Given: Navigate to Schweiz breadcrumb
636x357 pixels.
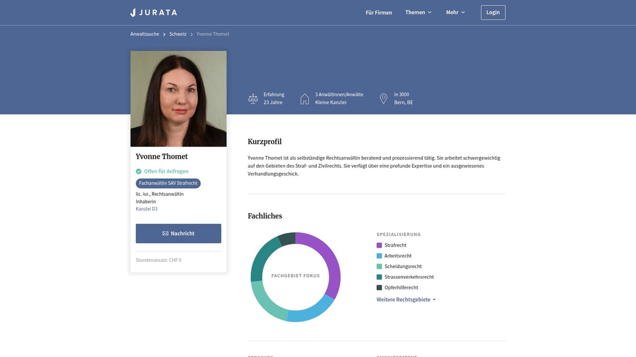Looking at the screenshot, I should coord(178,34).
